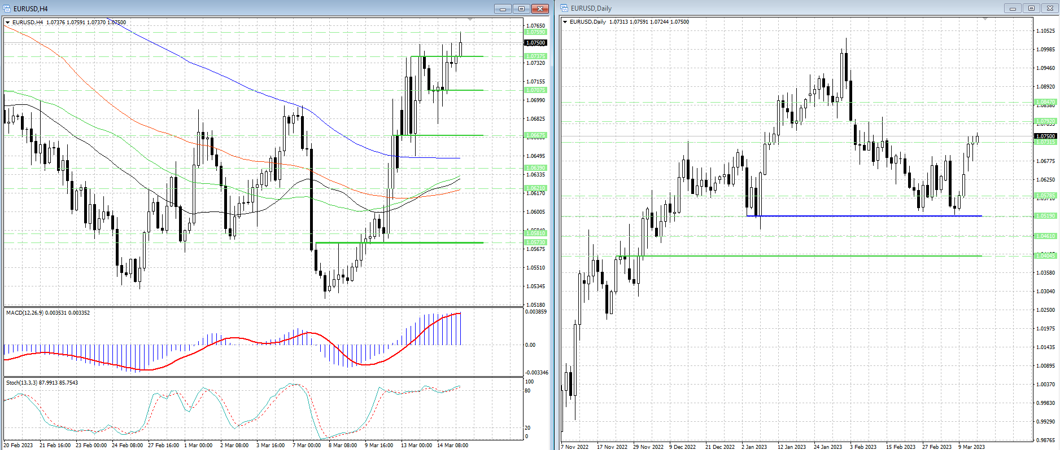The image size is (1060, 450).
Task: Select the 1.05810 green level label
Action: (536, 233)
